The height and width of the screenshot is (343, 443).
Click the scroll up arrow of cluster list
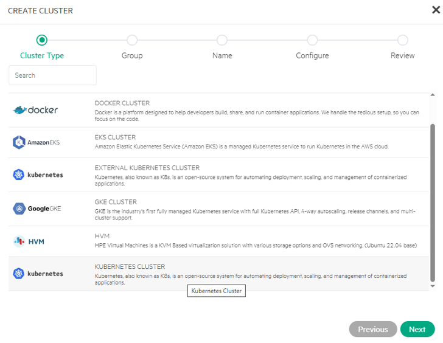coord(433,95)
